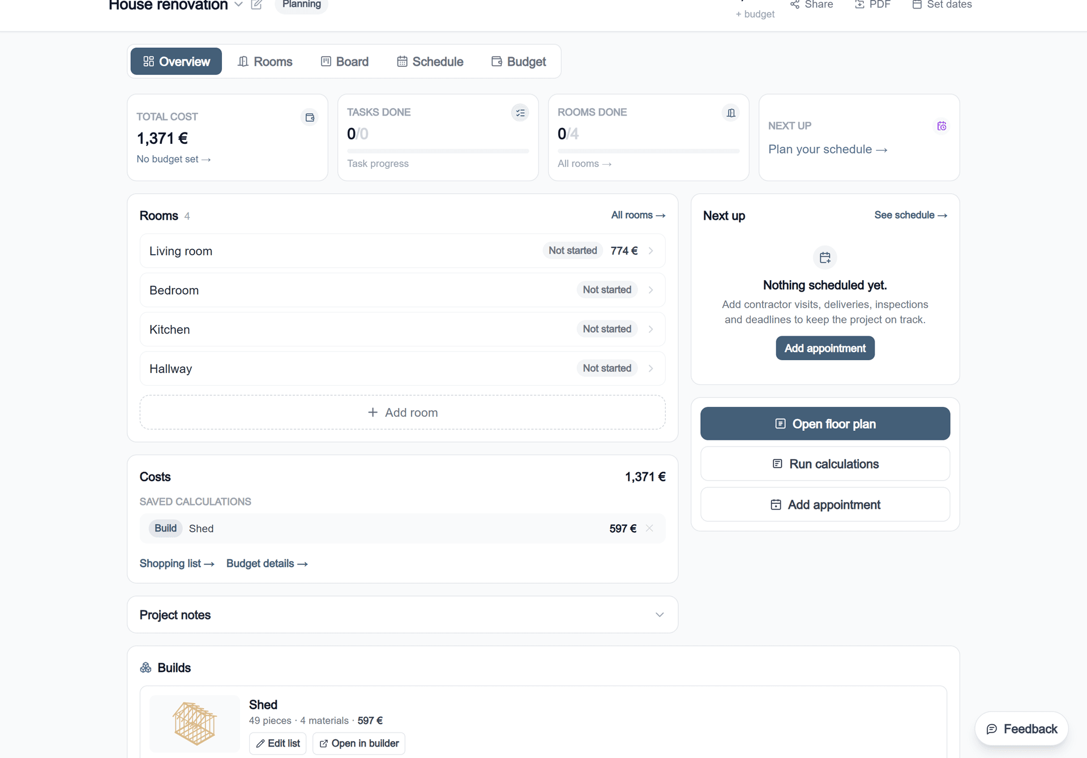Remove the Shed saved calculation with the X
This screenshot has height=758, width=1087.
[649, 528]
